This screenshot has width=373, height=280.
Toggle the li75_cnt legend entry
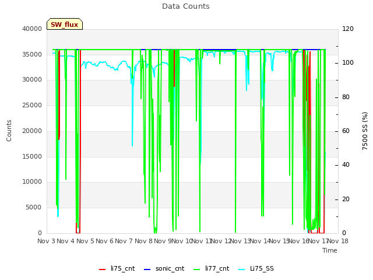(x=117, y=268)
